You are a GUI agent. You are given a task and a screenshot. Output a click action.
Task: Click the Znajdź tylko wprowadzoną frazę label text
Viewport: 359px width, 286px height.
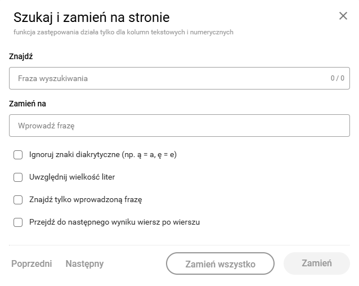coord(86,200)
